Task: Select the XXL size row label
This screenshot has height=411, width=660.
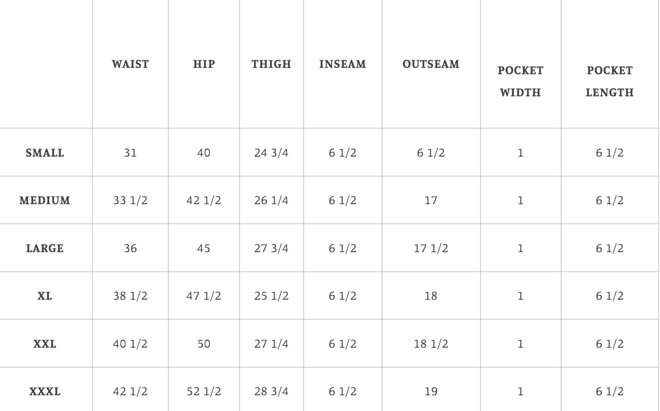Action: (45, 344)
